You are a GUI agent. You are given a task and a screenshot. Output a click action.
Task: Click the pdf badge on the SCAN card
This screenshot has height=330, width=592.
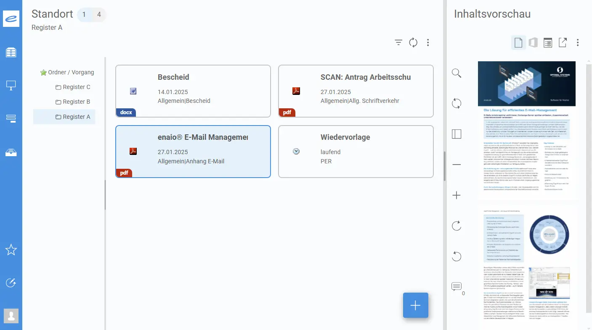pyautogui.click(x=287, y=113)
